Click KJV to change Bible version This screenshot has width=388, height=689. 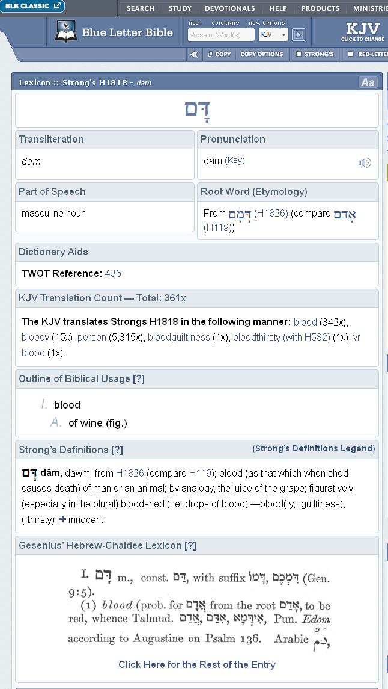tap(362, 31)
